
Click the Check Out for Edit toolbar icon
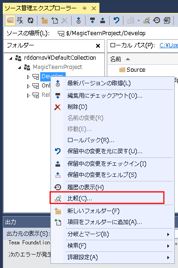tap(92, 20)
